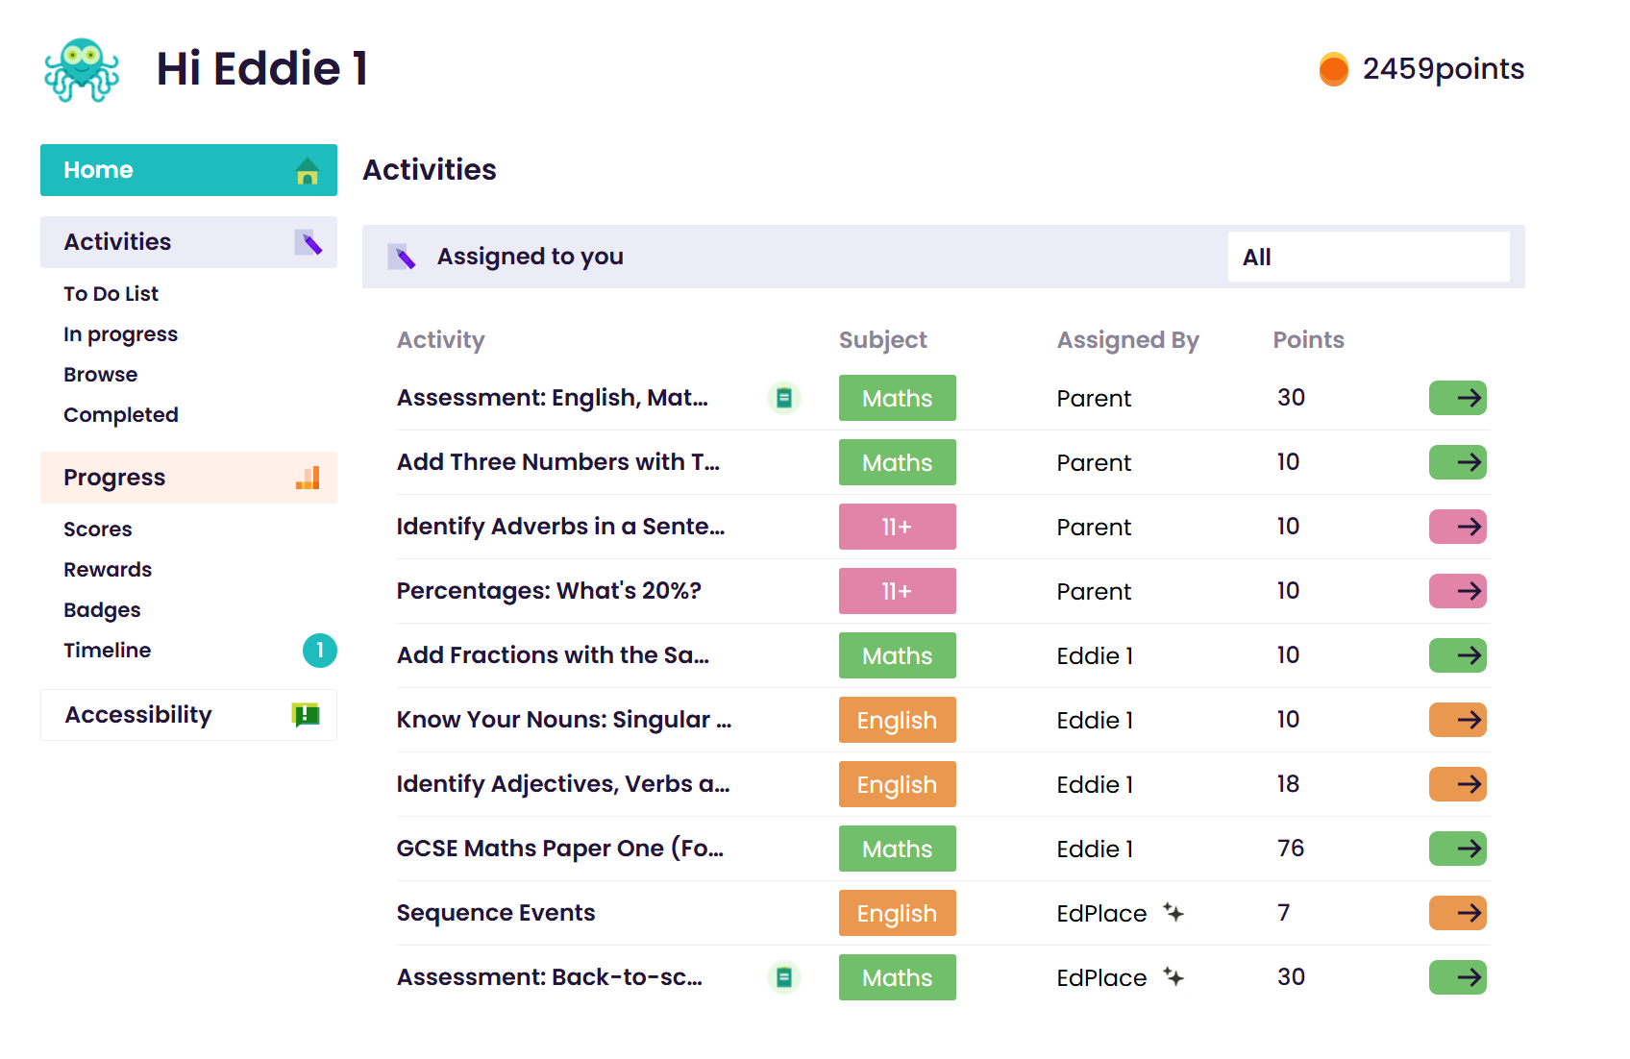Click clipboard icon on Back-to-school assessment row
The height and width of the screenshot is (1059, 1630).
(x=784, y=977)
